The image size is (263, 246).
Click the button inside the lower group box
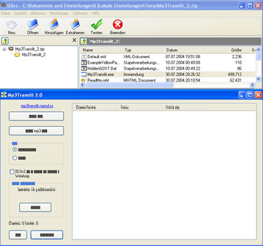coord(35,207)
